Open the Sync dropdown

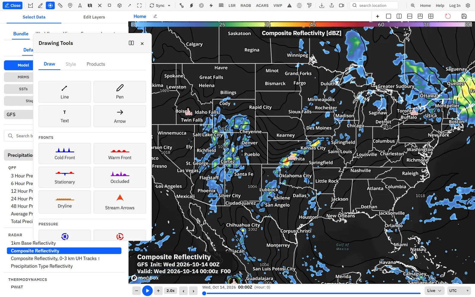160,5
